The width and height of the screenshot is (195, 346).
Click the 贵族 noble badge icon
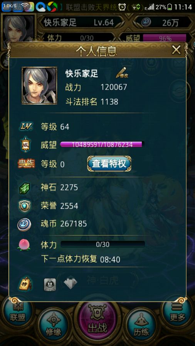[x=26, y=164]
